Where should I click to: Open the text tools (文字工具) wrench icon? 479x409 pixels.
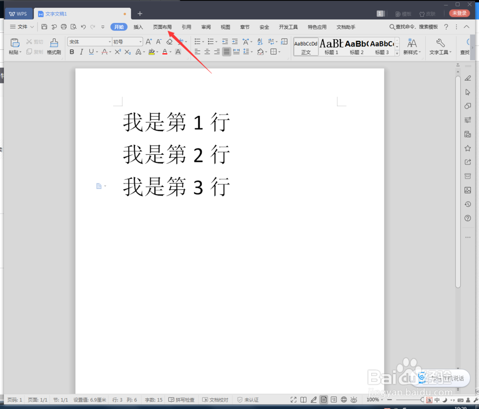coord(440,46)
